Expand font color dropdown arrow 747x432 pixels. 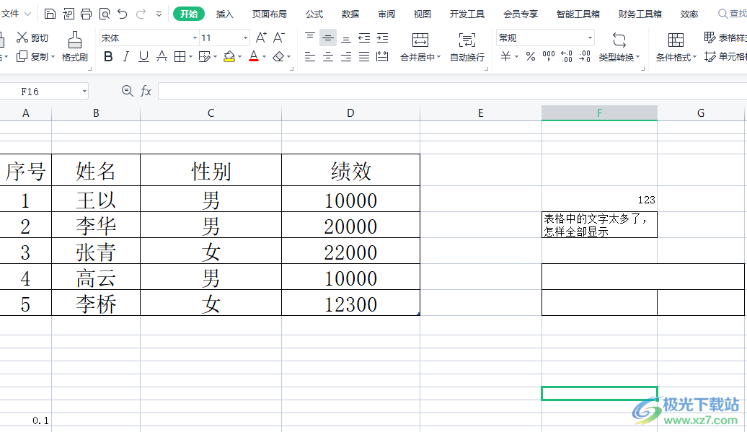tap(265, 57)
